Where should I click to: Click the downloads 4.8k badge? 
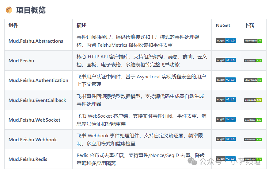click(253, 120)
